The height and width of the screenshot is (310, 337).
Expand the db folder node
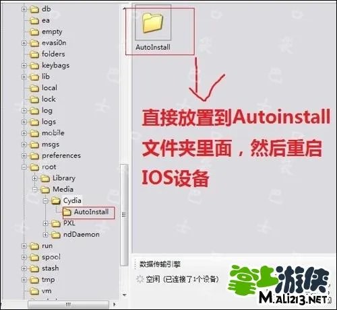click(x=24, y=9)
